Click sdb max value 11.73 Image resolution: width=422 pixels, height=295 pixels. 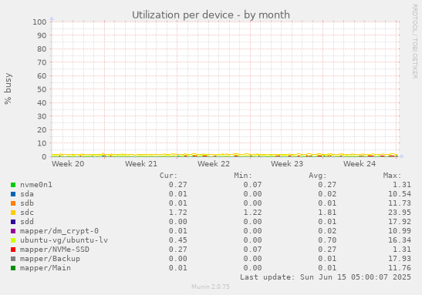(x=400, y=203)
